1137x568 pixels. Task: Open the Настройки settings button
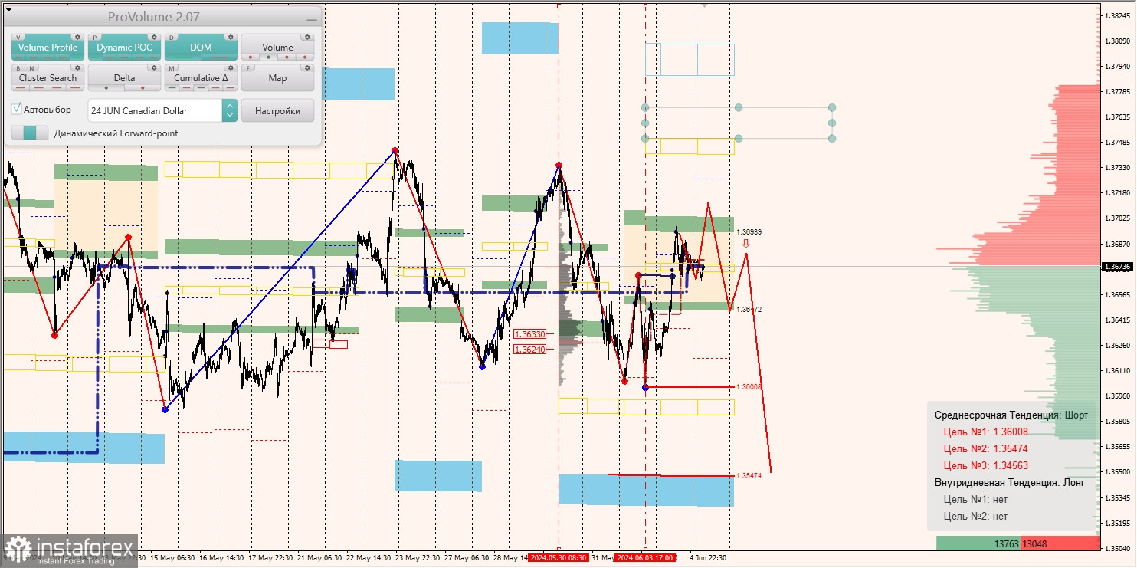[x=277, y=110]
